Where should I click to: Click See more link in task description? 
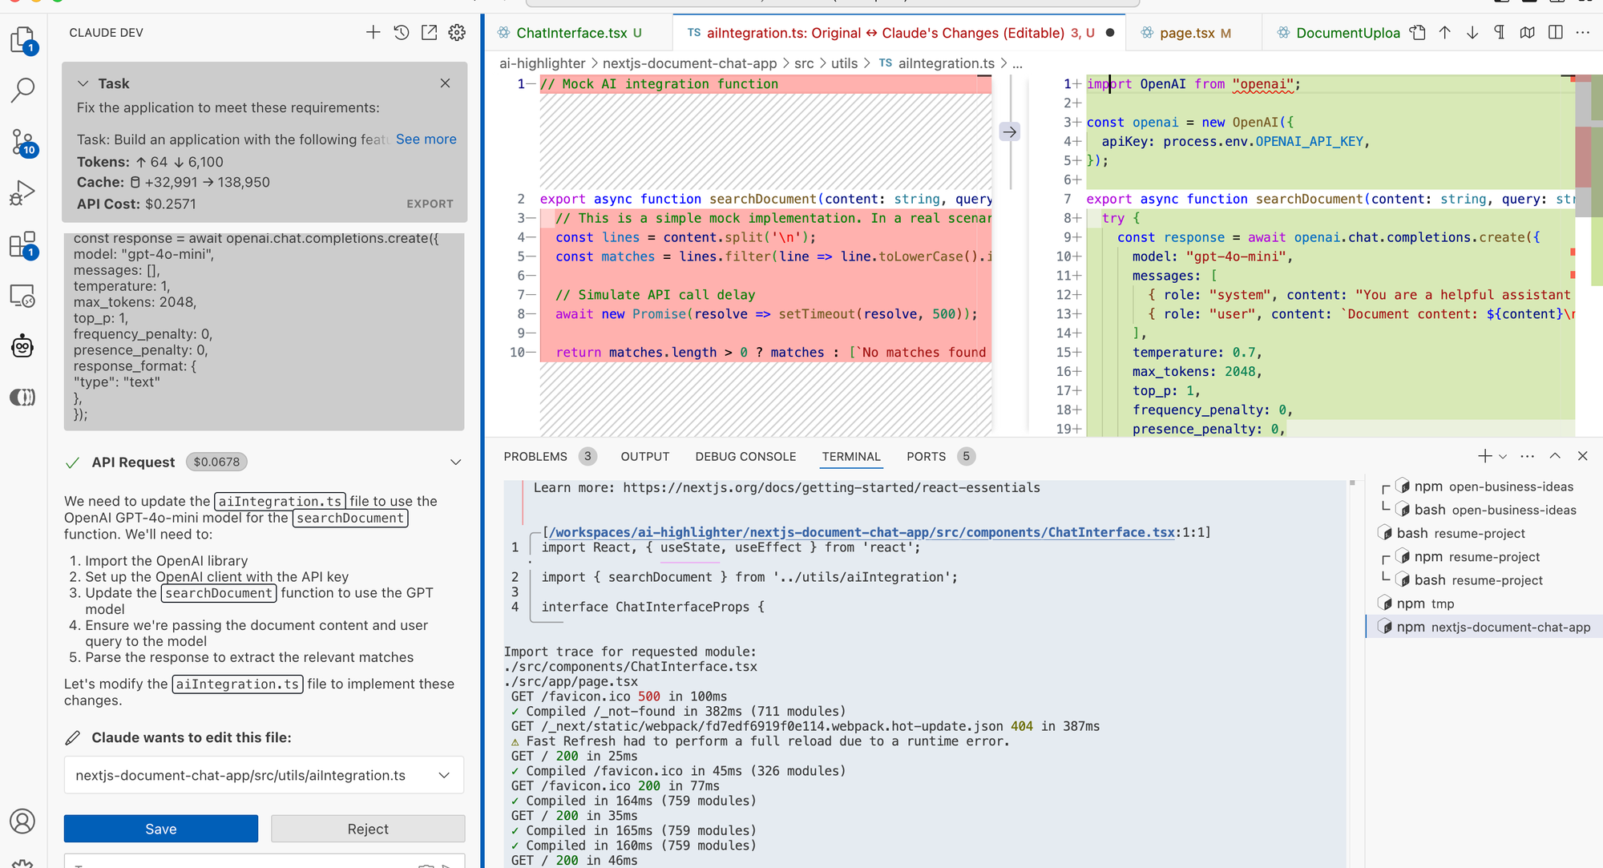pyautogui.click(x=426, y=139)
